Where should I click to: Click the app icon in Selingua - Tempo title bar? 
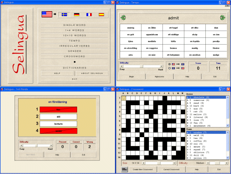[x=118, y=2]
